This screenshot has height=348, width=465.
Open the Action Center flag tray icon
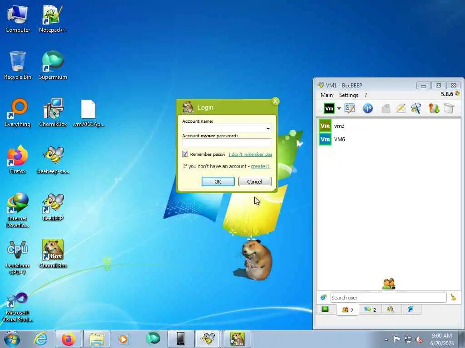[397, 339]
